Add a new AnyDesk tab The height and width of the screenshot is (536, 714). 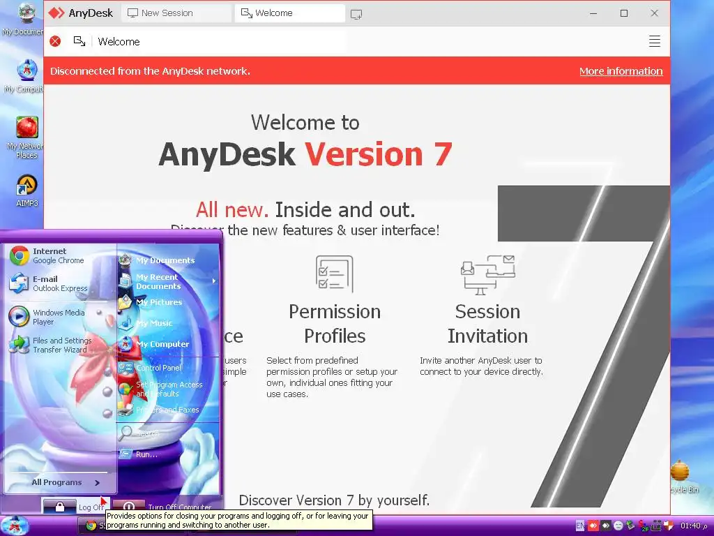tap(356, 14)
